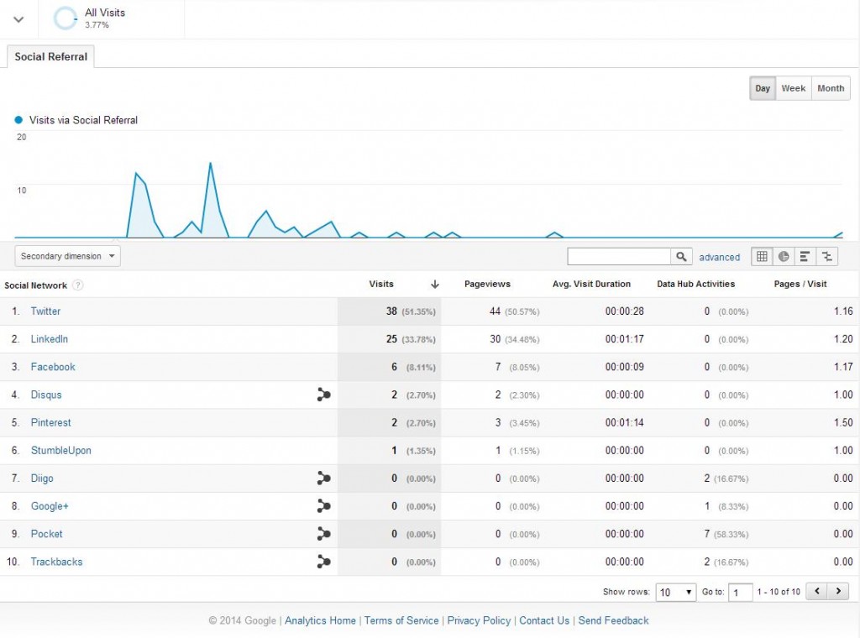Select Twitter visits value 38
860x638 pixels.
click(391, 311)
